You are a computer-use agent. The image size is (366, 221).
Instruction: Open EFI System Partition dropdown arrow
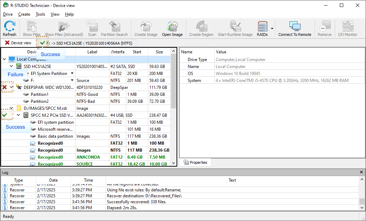(x=72, y=74)
